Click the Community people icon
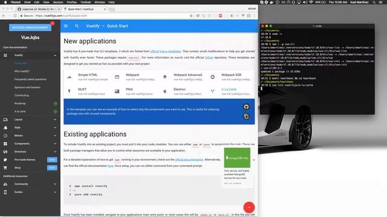Screen dimensions: 387x217 point(5,184)
